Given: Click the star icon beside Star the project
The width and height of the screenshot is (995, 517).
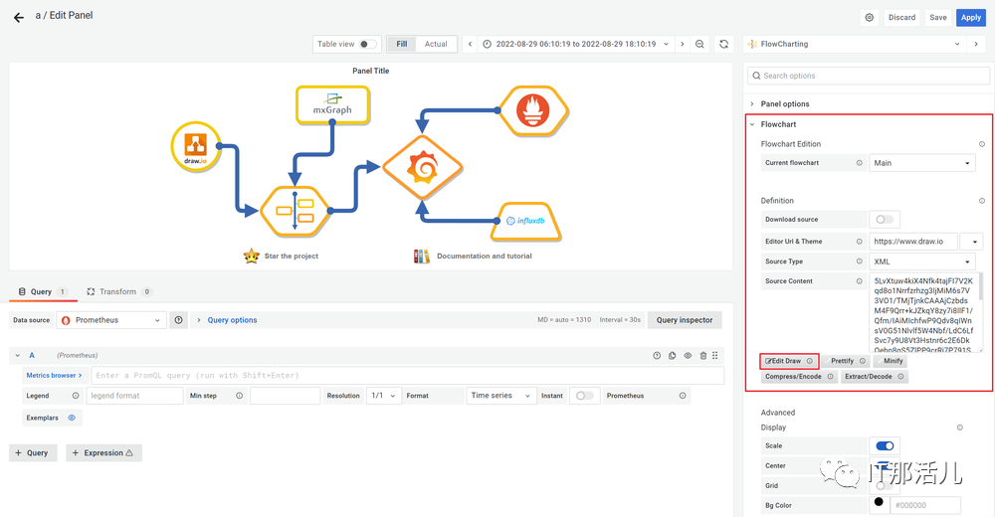Looking at the screenshot, I should pyautogui.click(x=252, y=257).
